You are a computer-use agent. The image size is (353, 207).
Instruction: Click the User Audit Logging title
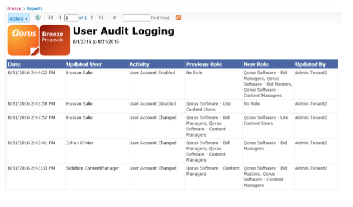[x=123, y=31]
